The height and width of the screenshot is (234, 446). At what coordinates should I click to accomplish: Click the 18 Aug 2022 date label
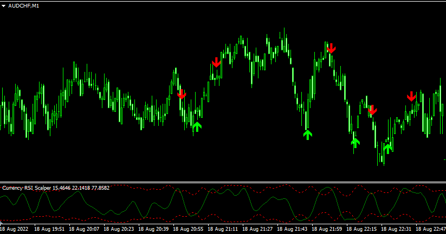pyautogui.click(x=15, y=229)
